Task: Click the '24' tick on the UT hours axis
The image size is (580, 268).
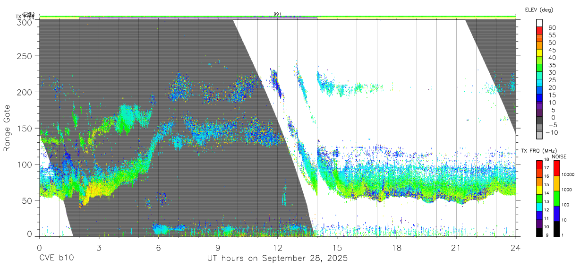Action: pos(516,248)
